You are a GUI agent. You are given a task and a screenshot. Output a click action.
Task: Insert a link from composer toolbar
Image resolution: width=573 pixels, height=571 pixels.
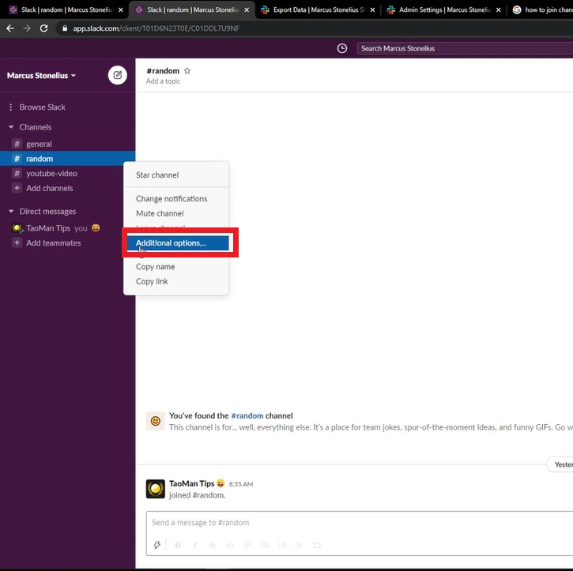247,545
